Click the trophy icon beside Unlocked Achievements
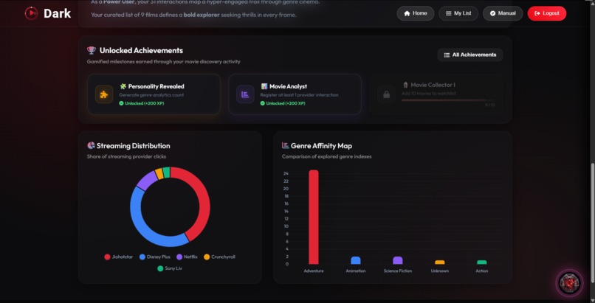 click(91, 50)
